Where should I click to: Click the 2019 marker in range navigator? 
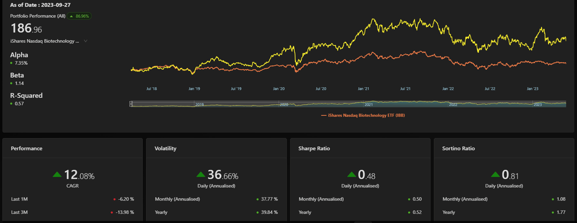pos(200,105)
